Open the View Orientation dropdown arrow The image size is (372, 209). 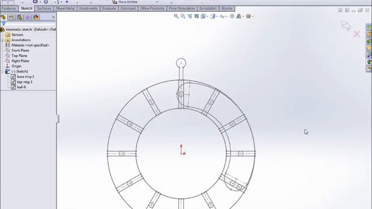pos(208,16)
